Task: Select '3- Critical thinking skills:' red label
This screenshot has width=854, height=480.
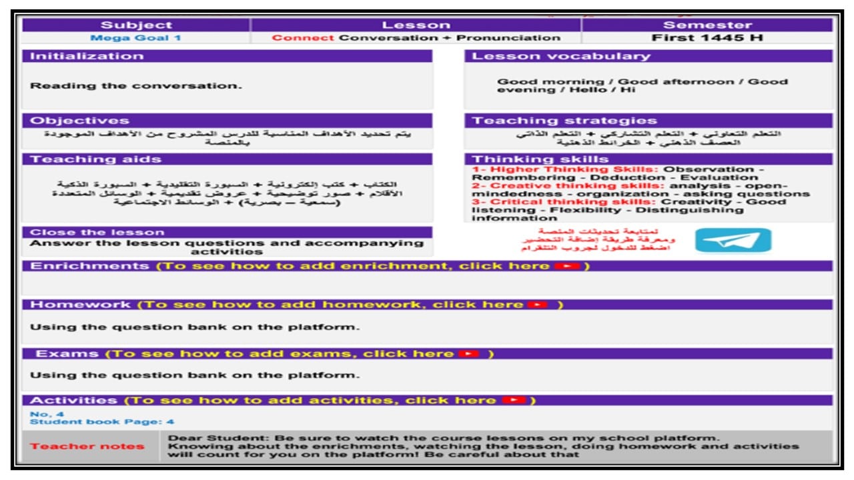Action: pyautogui.click(x=564, y=202)
